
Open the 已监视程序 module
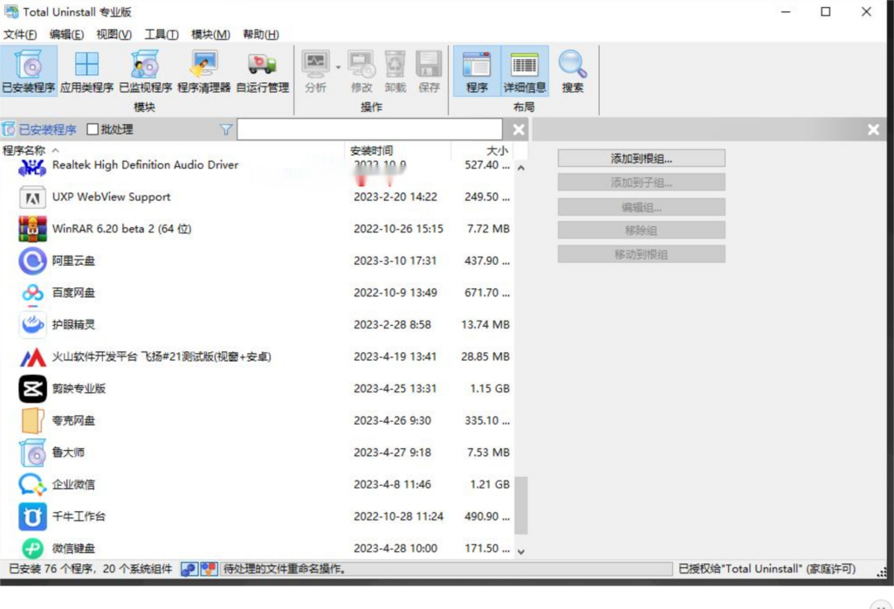(x=145, y=71)
